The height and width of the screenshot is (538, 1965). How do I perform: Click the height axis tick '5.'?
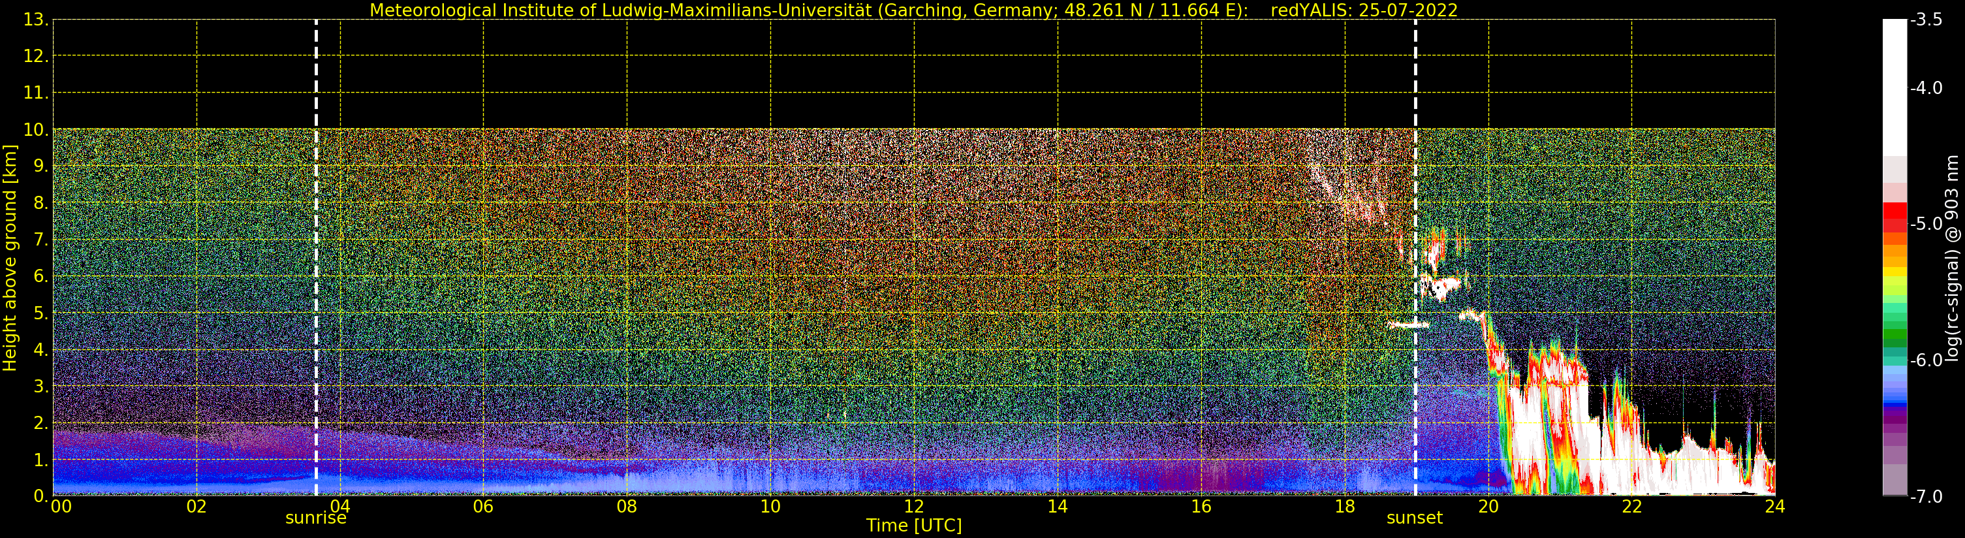40,313
